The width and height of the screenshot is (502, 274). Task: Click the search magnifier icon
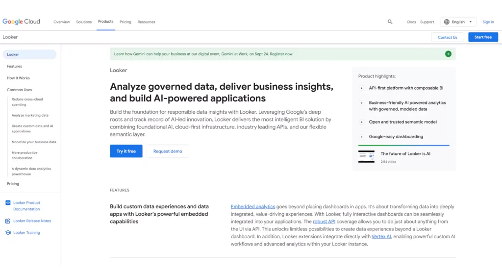coord(390,22)
